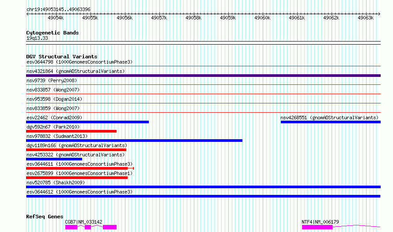393x232 pixels.
Task: Select the esv3644612 blue variant bar
Action: (x=203, y=196)
